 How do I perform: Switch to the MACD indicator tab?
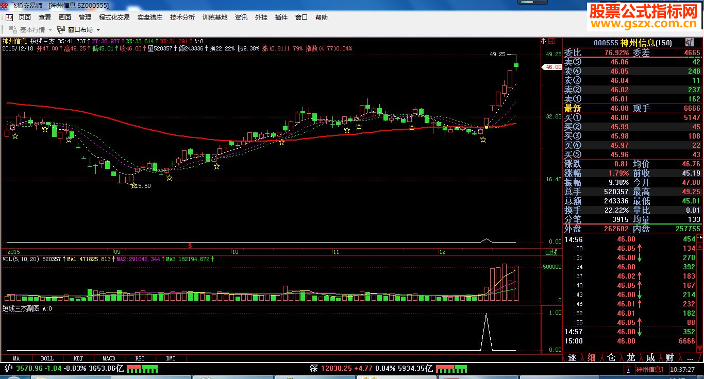[109, 358]
